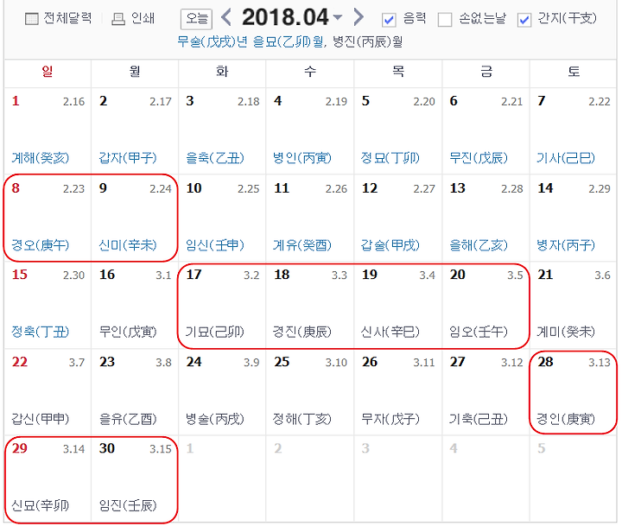The width and height of the screenshot is (622, 526).
Task: Uncheck the 음력 lunar checkbox
Action: coord(389,20)
